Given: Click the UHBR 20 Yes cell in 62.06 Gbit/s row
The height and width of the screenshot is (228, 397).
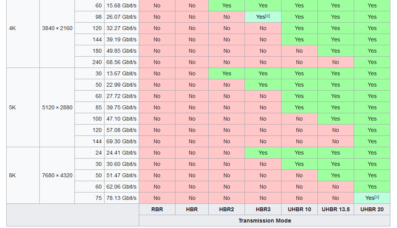Looking at the screenshot, I should 372,187.
